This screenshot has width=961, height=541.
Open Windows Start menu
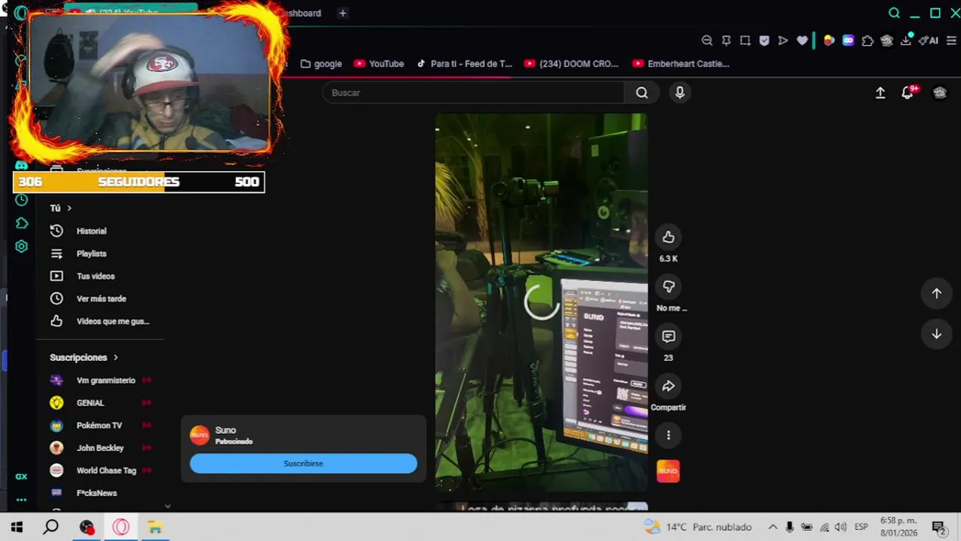tap(17, 527)
